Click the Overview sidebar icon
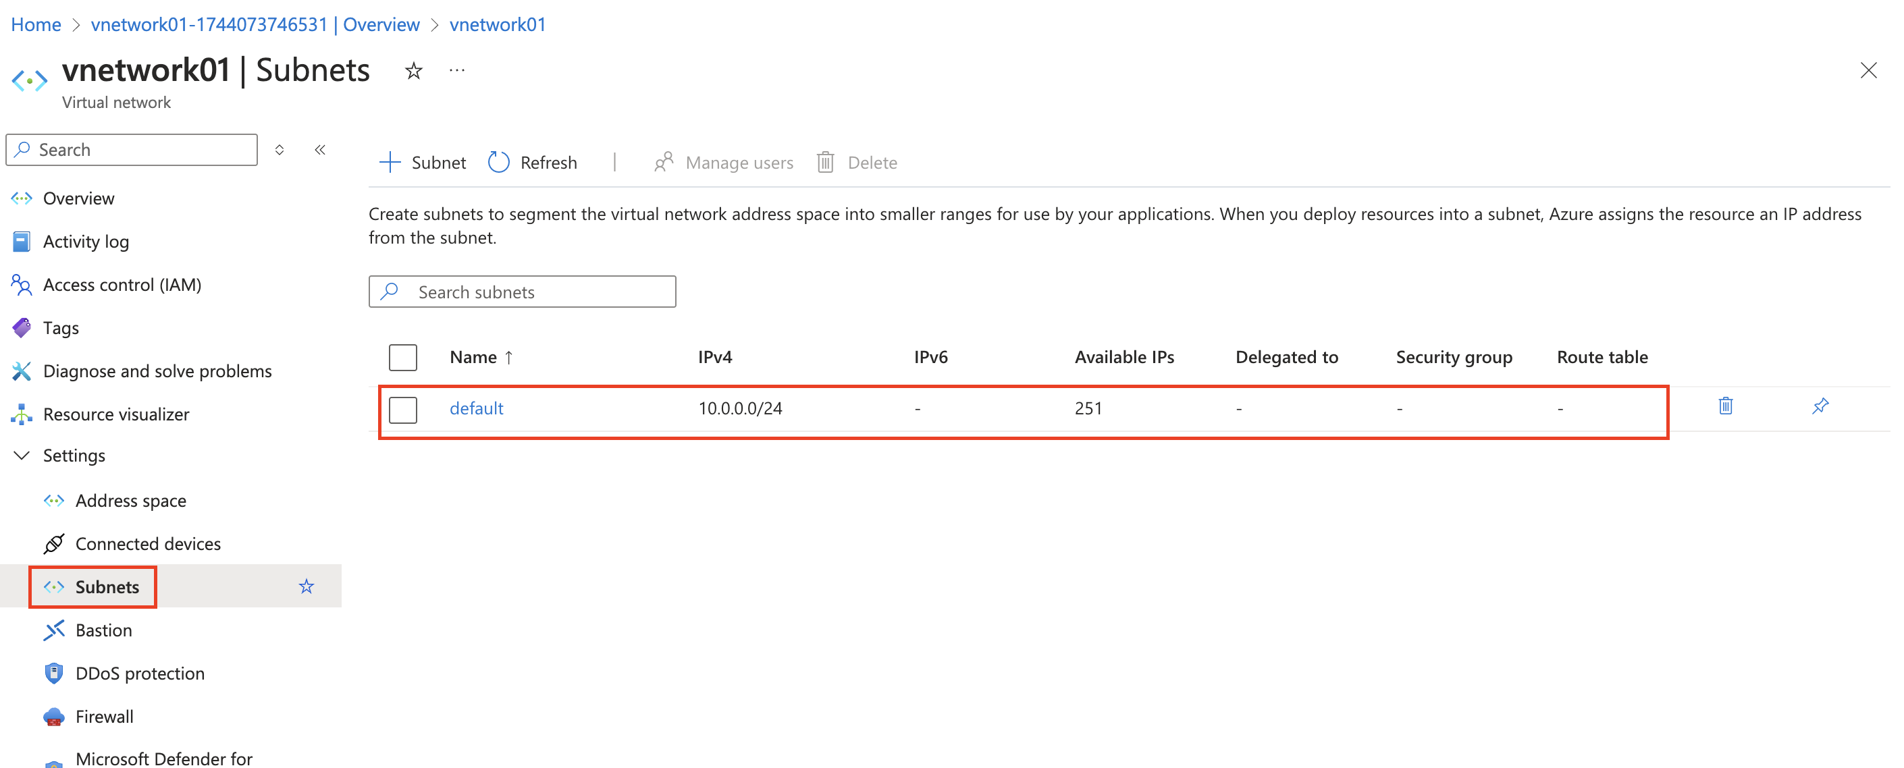This screenshot has width=1904, height=768. click(x=22, y=198)
